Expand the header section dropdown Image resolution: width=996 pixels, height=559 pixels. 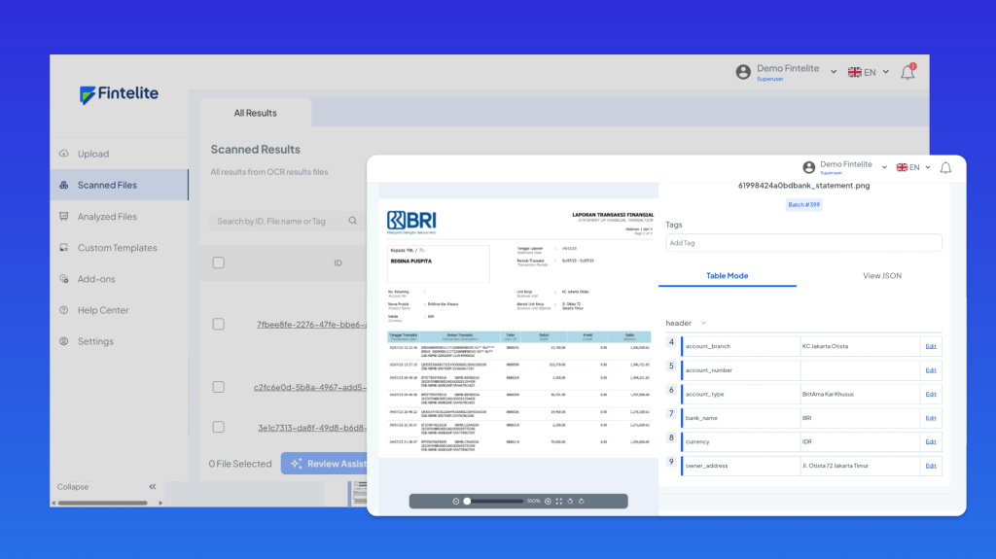coord(703,323)
